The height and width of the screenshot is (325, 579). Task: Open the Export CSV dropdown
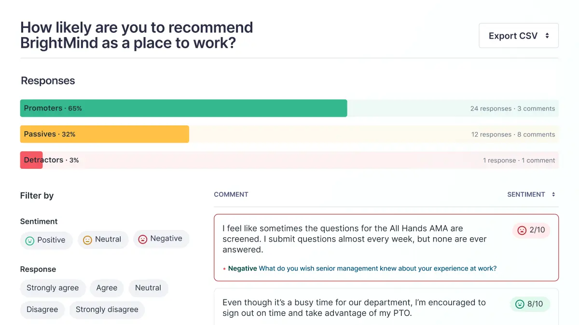(x=519, y=36)
